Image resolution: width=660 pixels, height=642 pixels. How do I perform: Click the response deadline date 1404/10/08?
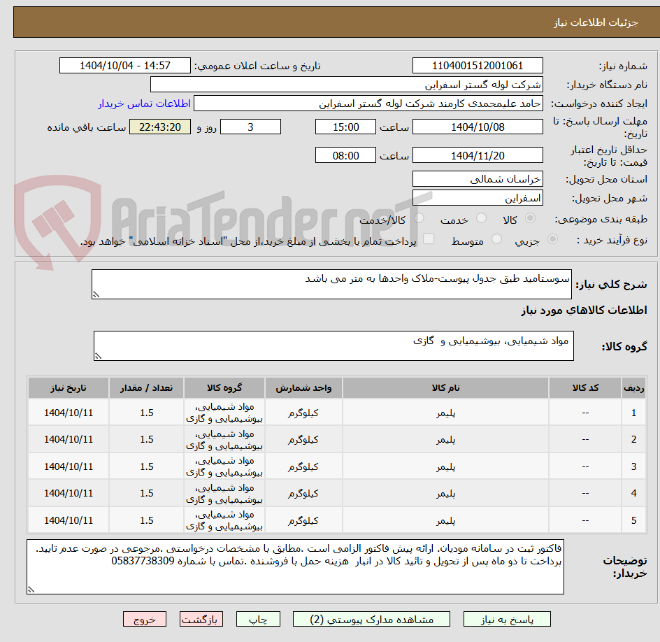478,127
